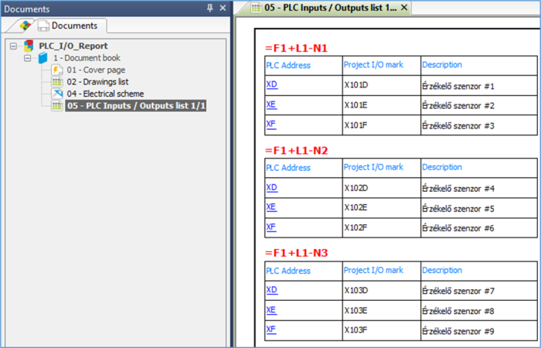Viewport: 541px width, 348px height.
Task: Click the =F1+L1-N3 heading
Action: pyautogui.click(x=296, y=253)
